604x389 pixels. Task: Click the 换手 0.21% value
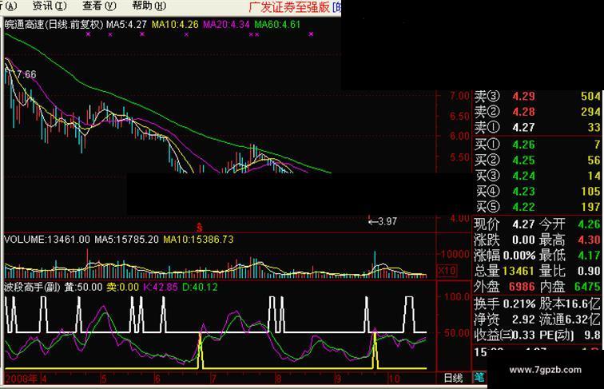point(519,304)
